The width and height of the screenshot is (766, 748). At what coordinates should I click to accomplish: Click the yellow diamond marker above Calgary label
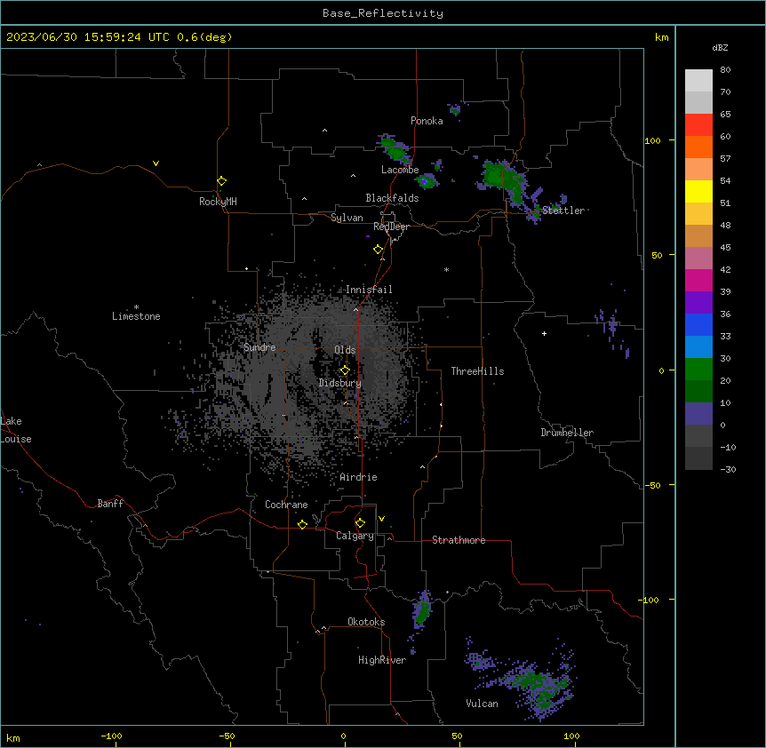coord(360,523)
